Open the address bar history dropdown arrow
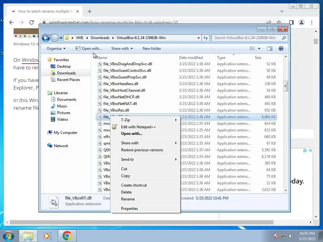323x242 pixels. coord(198,38)
